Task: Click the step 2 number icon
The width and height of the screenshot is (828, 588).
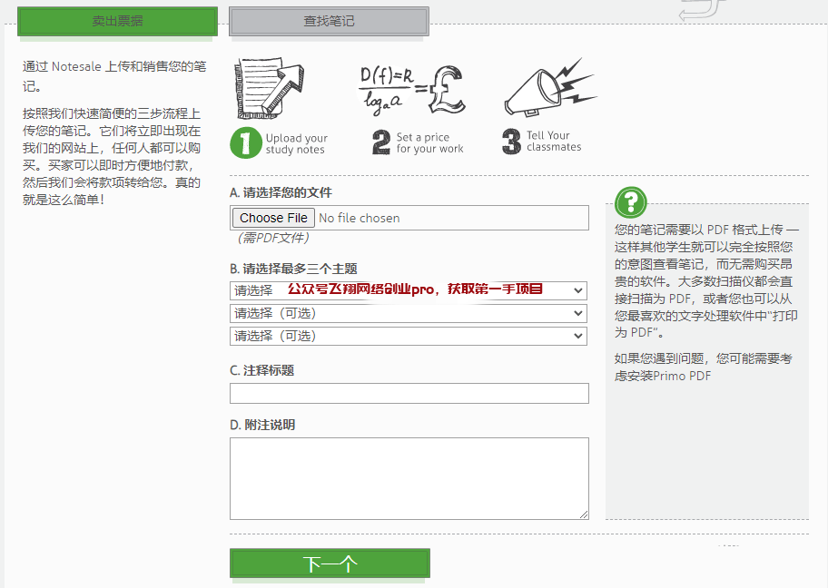Action: pos(381,142)
